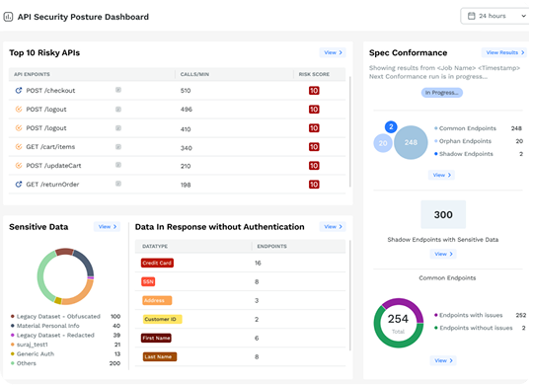Click the Sensitive Data donut chart

pyautogui.click(x=65, y=276)
